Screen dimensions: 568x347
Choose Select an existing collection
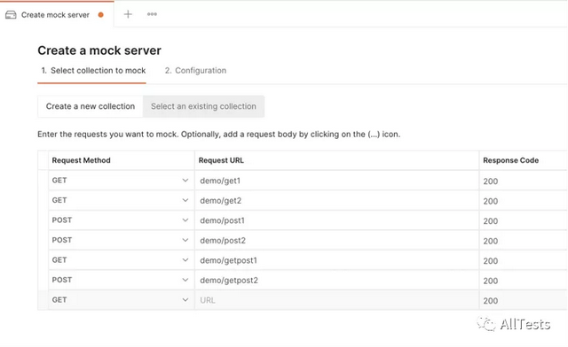point(203,106)
